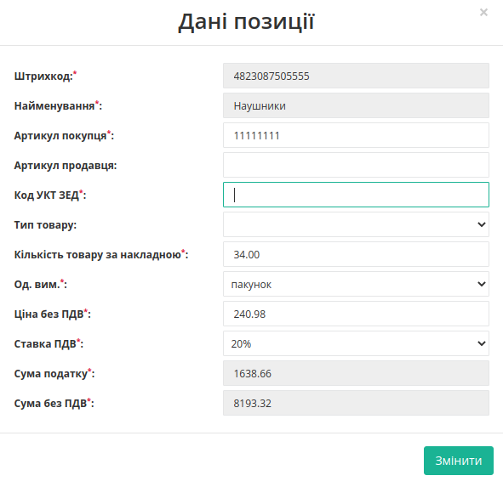Click the Артикул продавця label
503x487 pixels.
click(66, 166)
